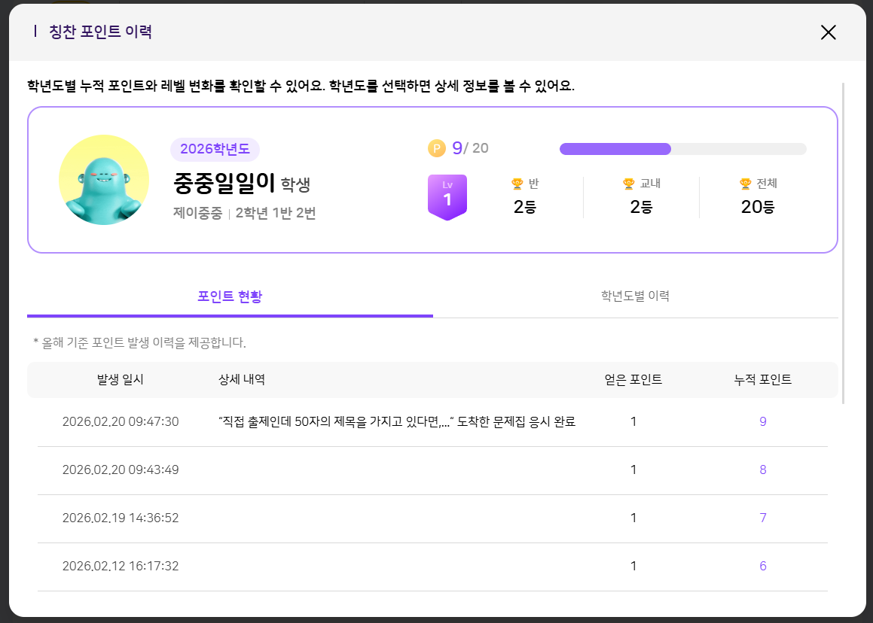873x623 pixels.
Task: Click cumulative point value 9
Action: [x=762, y=422]
